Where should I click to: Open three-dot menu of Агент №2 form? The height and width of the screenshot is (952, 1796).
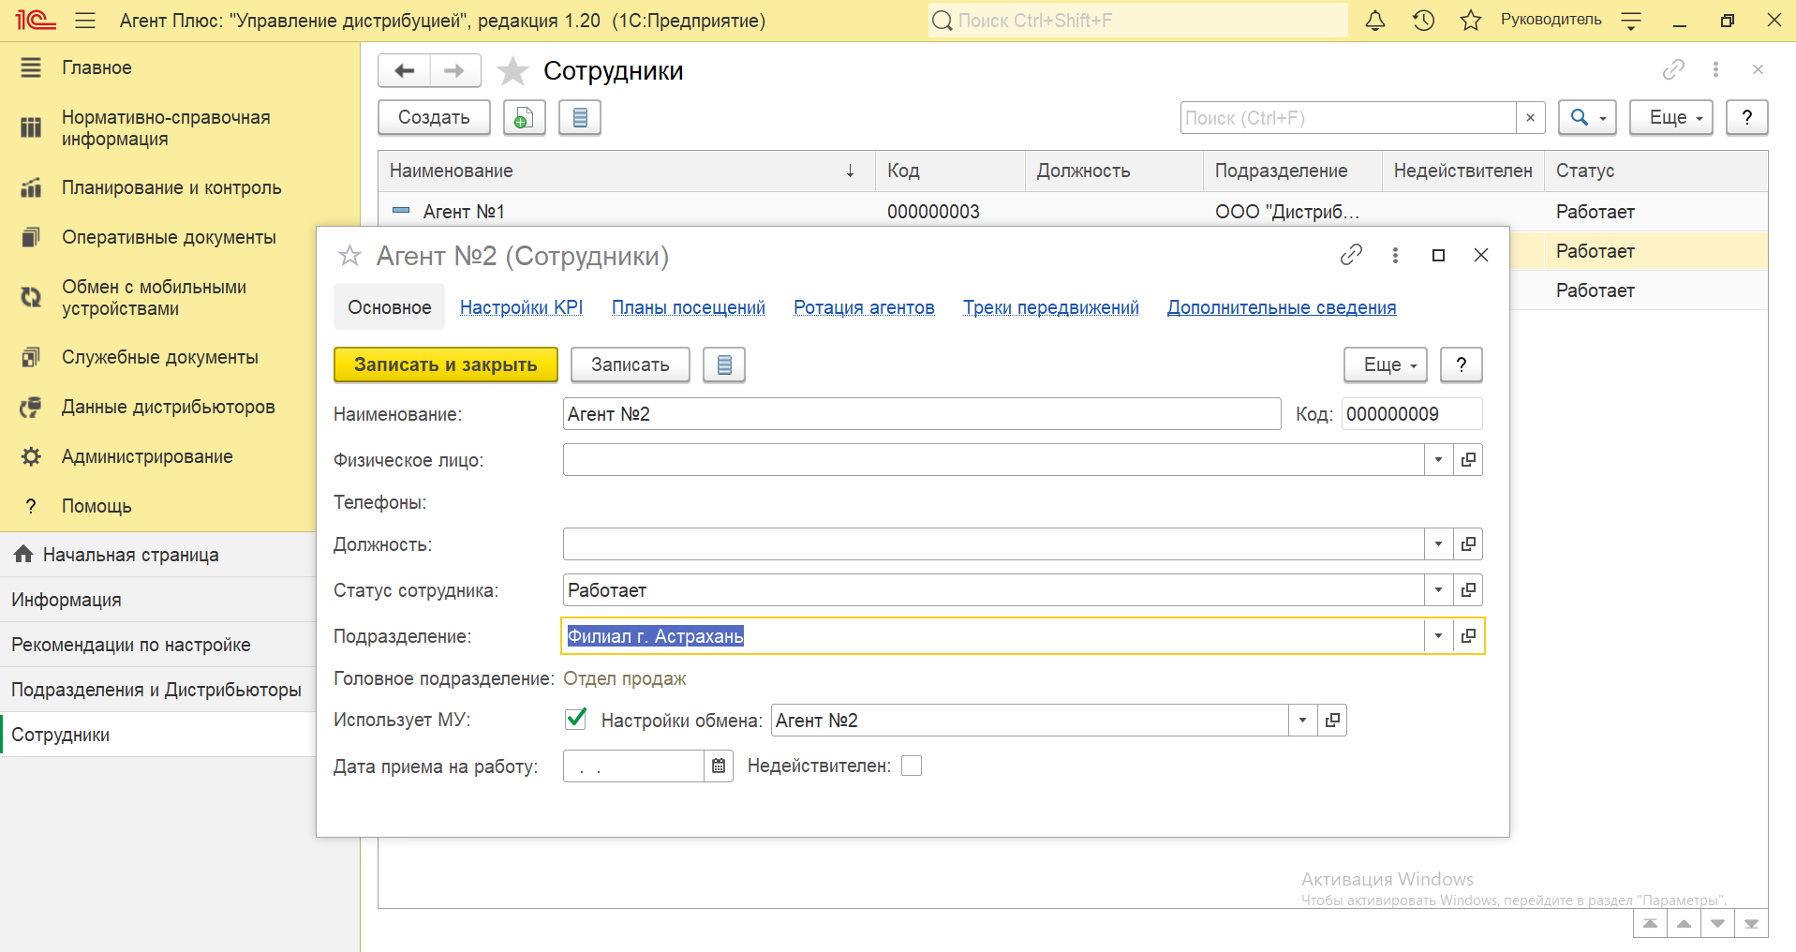[x=1395, y=255]
